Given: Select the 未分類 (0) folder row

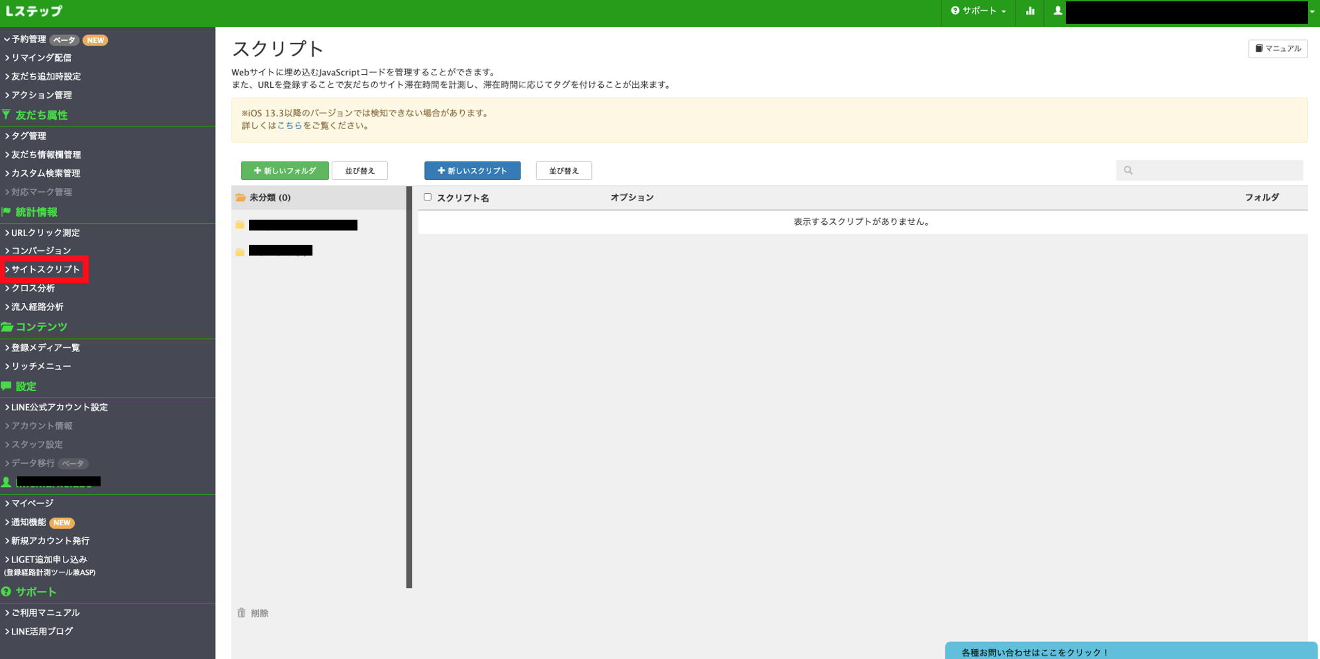Looking at the screenshot, I should click(318, 198).
